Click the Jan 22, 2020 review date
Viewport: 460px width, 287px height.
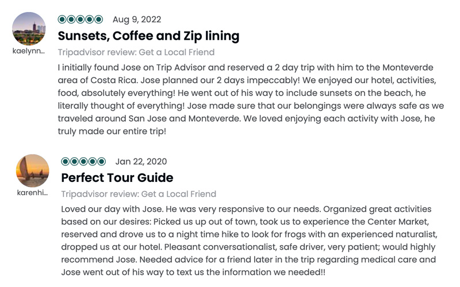(x=141, y=161)
